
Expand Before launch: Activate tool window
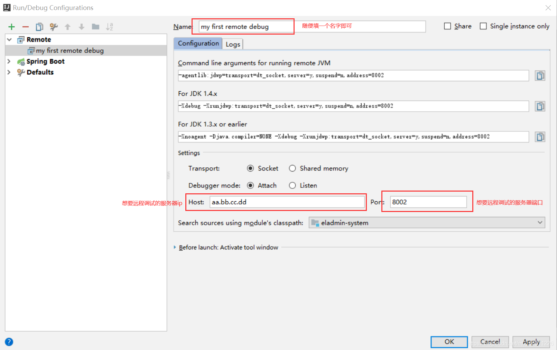pyautogui.click(x=175, y=247)
